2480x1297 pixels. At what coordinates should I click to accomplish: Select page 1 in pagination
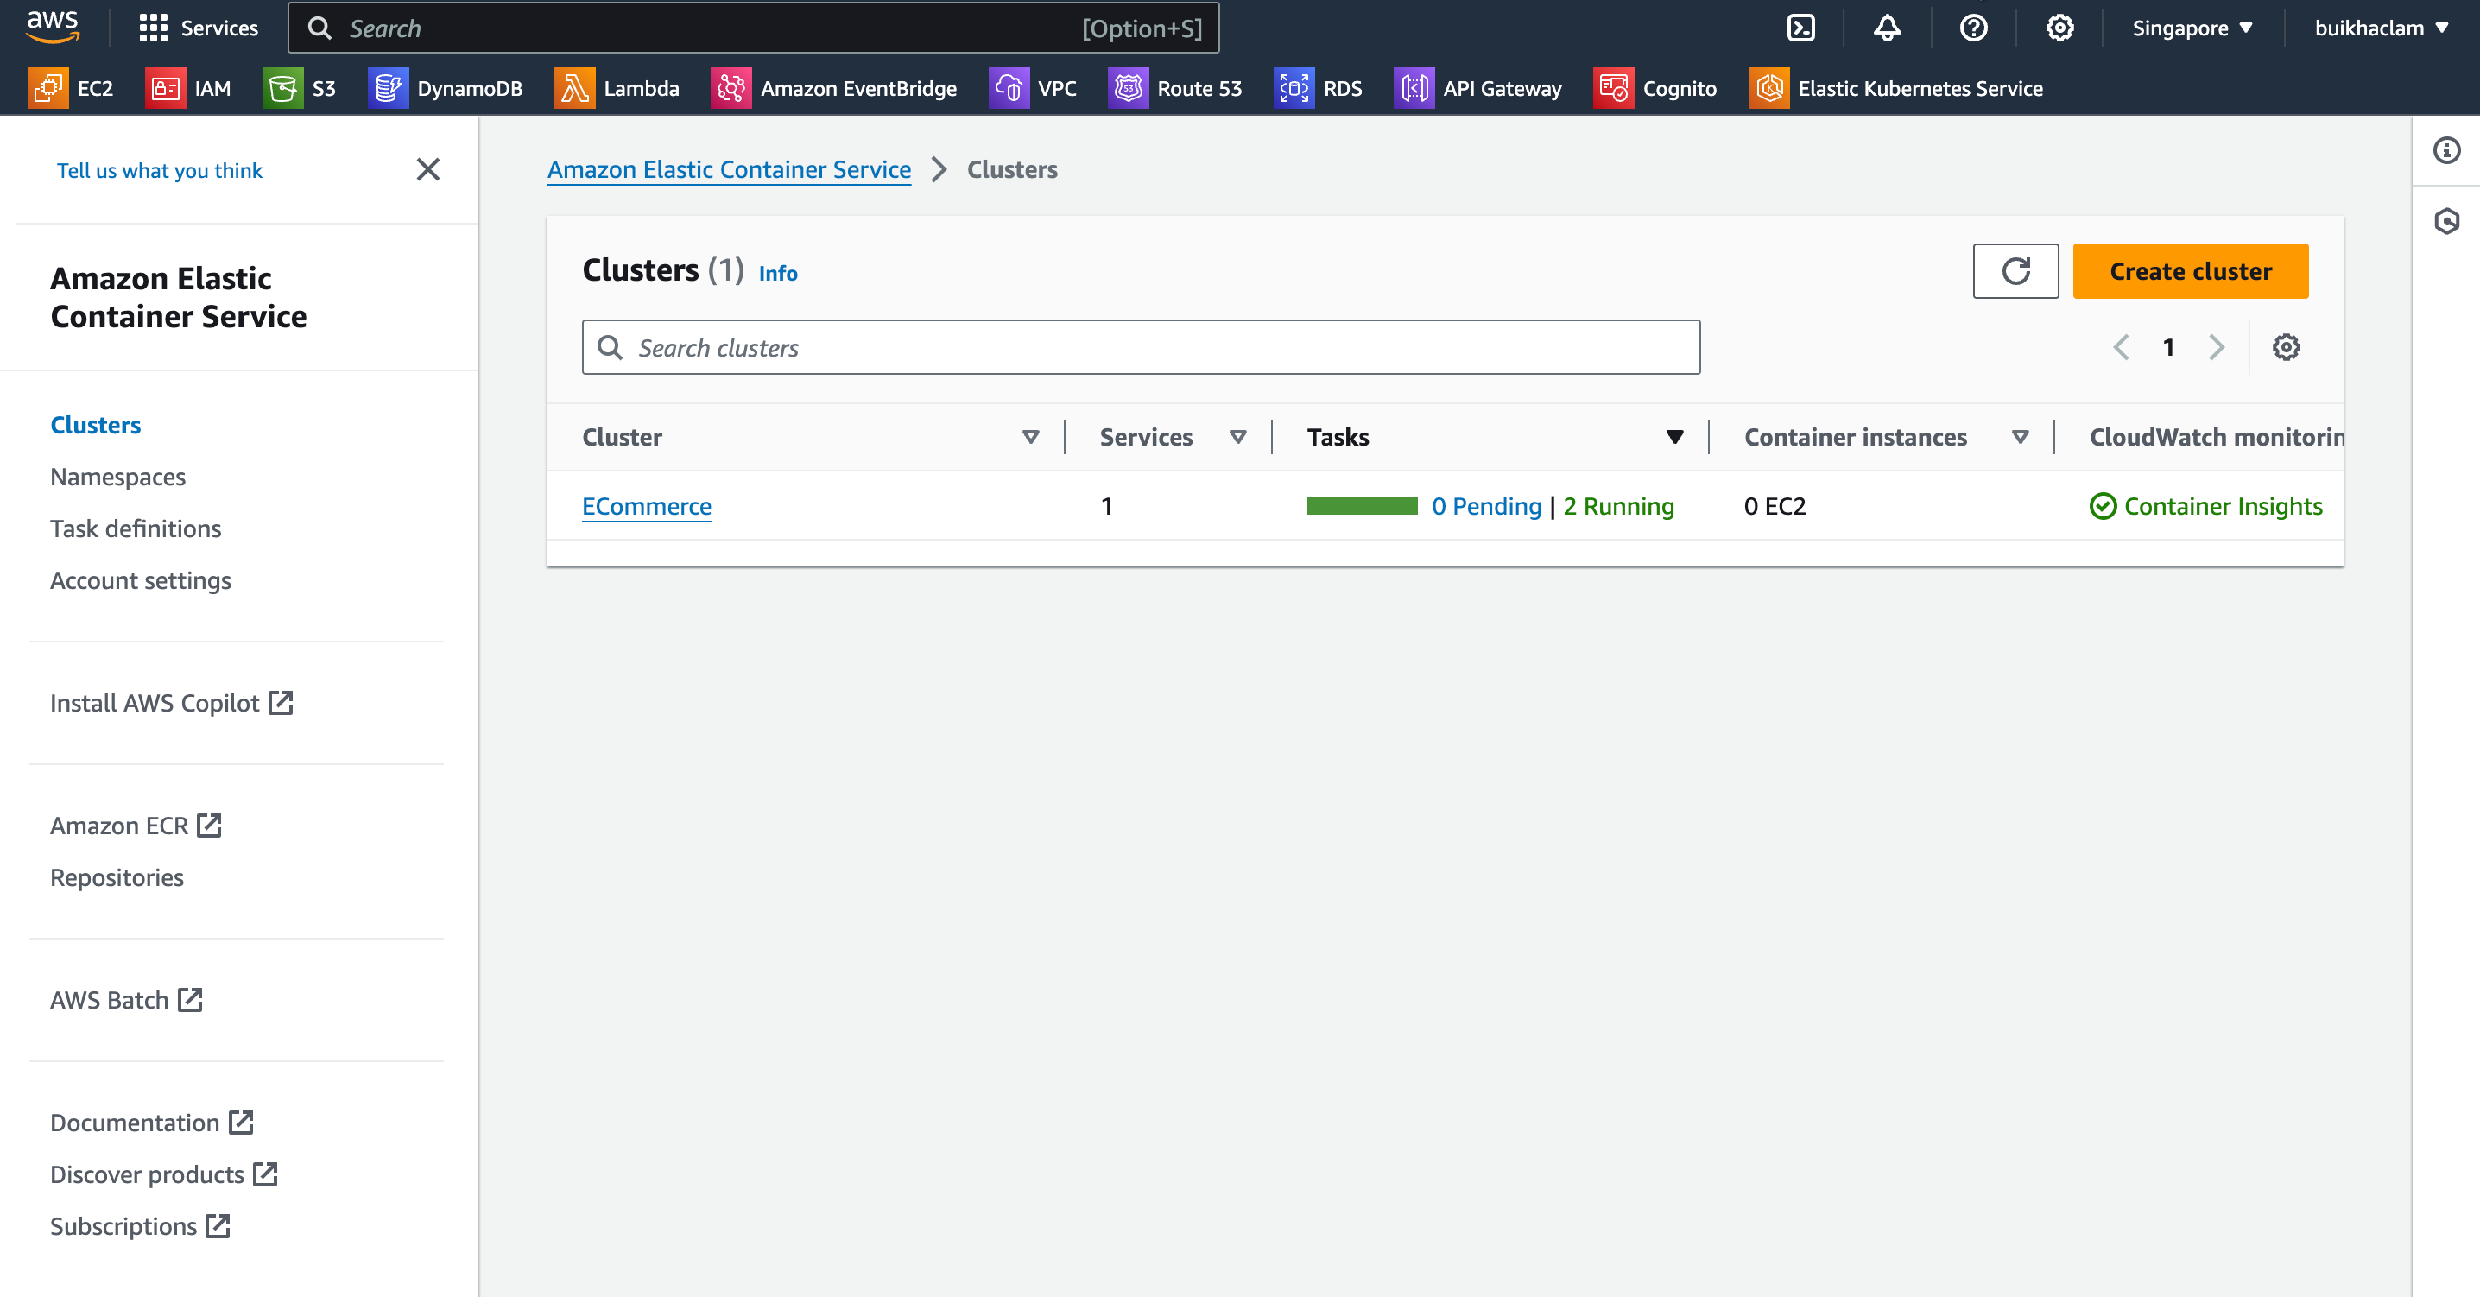tap(2168, 348)
